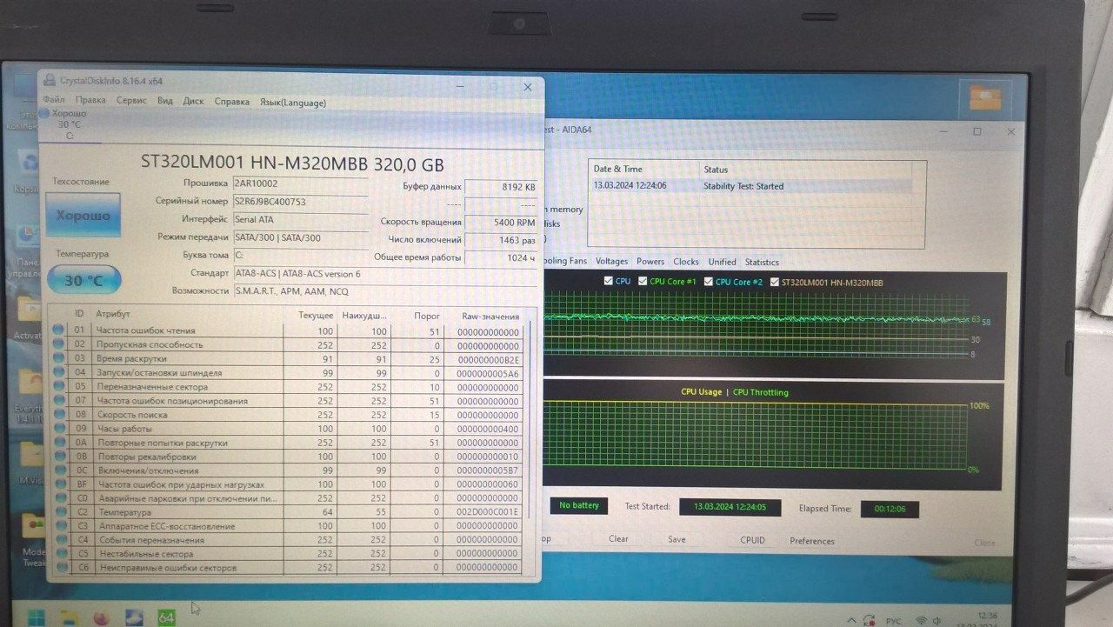This screenshot has height=627, width=1113.
Task: Click Test Started value 13.03.2024 12:24:05
Action: coord(730,507)
